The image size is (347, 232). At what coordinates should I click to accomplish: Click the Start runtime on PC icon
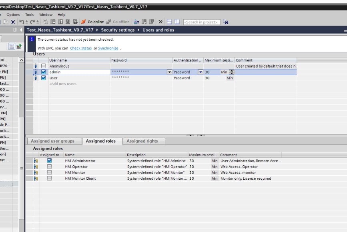[75, 22]
